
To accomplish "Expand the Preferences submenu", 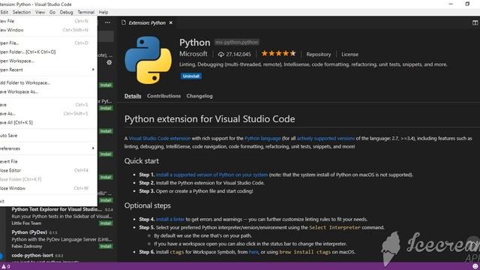I will [48, 148].
